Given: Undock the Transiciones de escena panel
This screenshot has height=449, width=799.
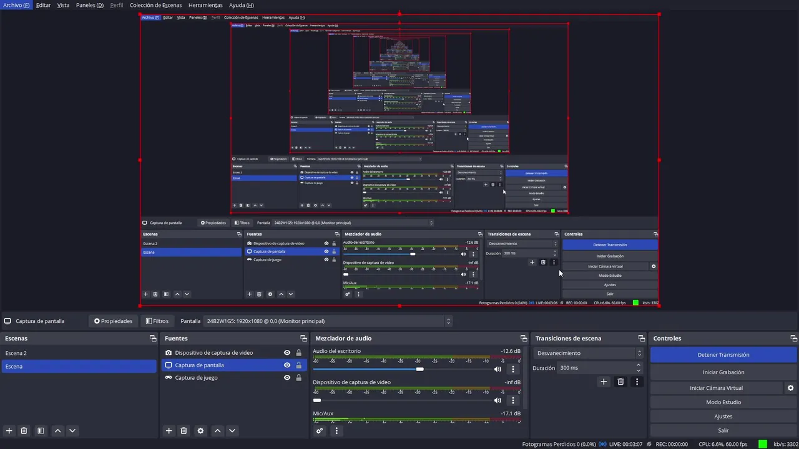Looking at the screenshot, I should click(x=642, y=339).
